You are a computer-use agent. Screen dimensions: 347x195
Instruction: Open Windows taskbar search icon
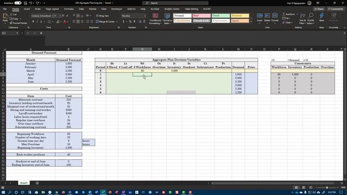(10, 192)
